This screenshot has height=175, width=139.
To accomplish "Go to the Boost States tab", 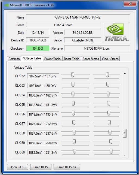I will coord(91,59).
